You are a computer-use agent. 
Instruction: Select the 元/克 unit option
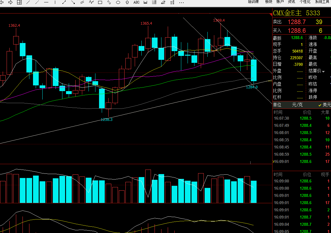tap(297, 105)
